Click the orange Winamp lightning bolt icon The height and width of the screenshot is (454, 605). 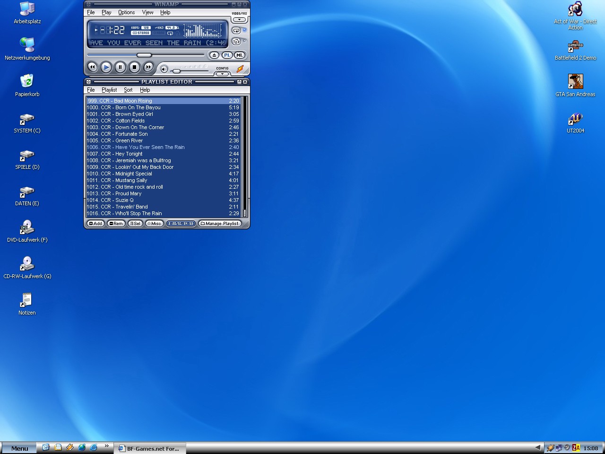pyautogui.click(x=240, y=70)
